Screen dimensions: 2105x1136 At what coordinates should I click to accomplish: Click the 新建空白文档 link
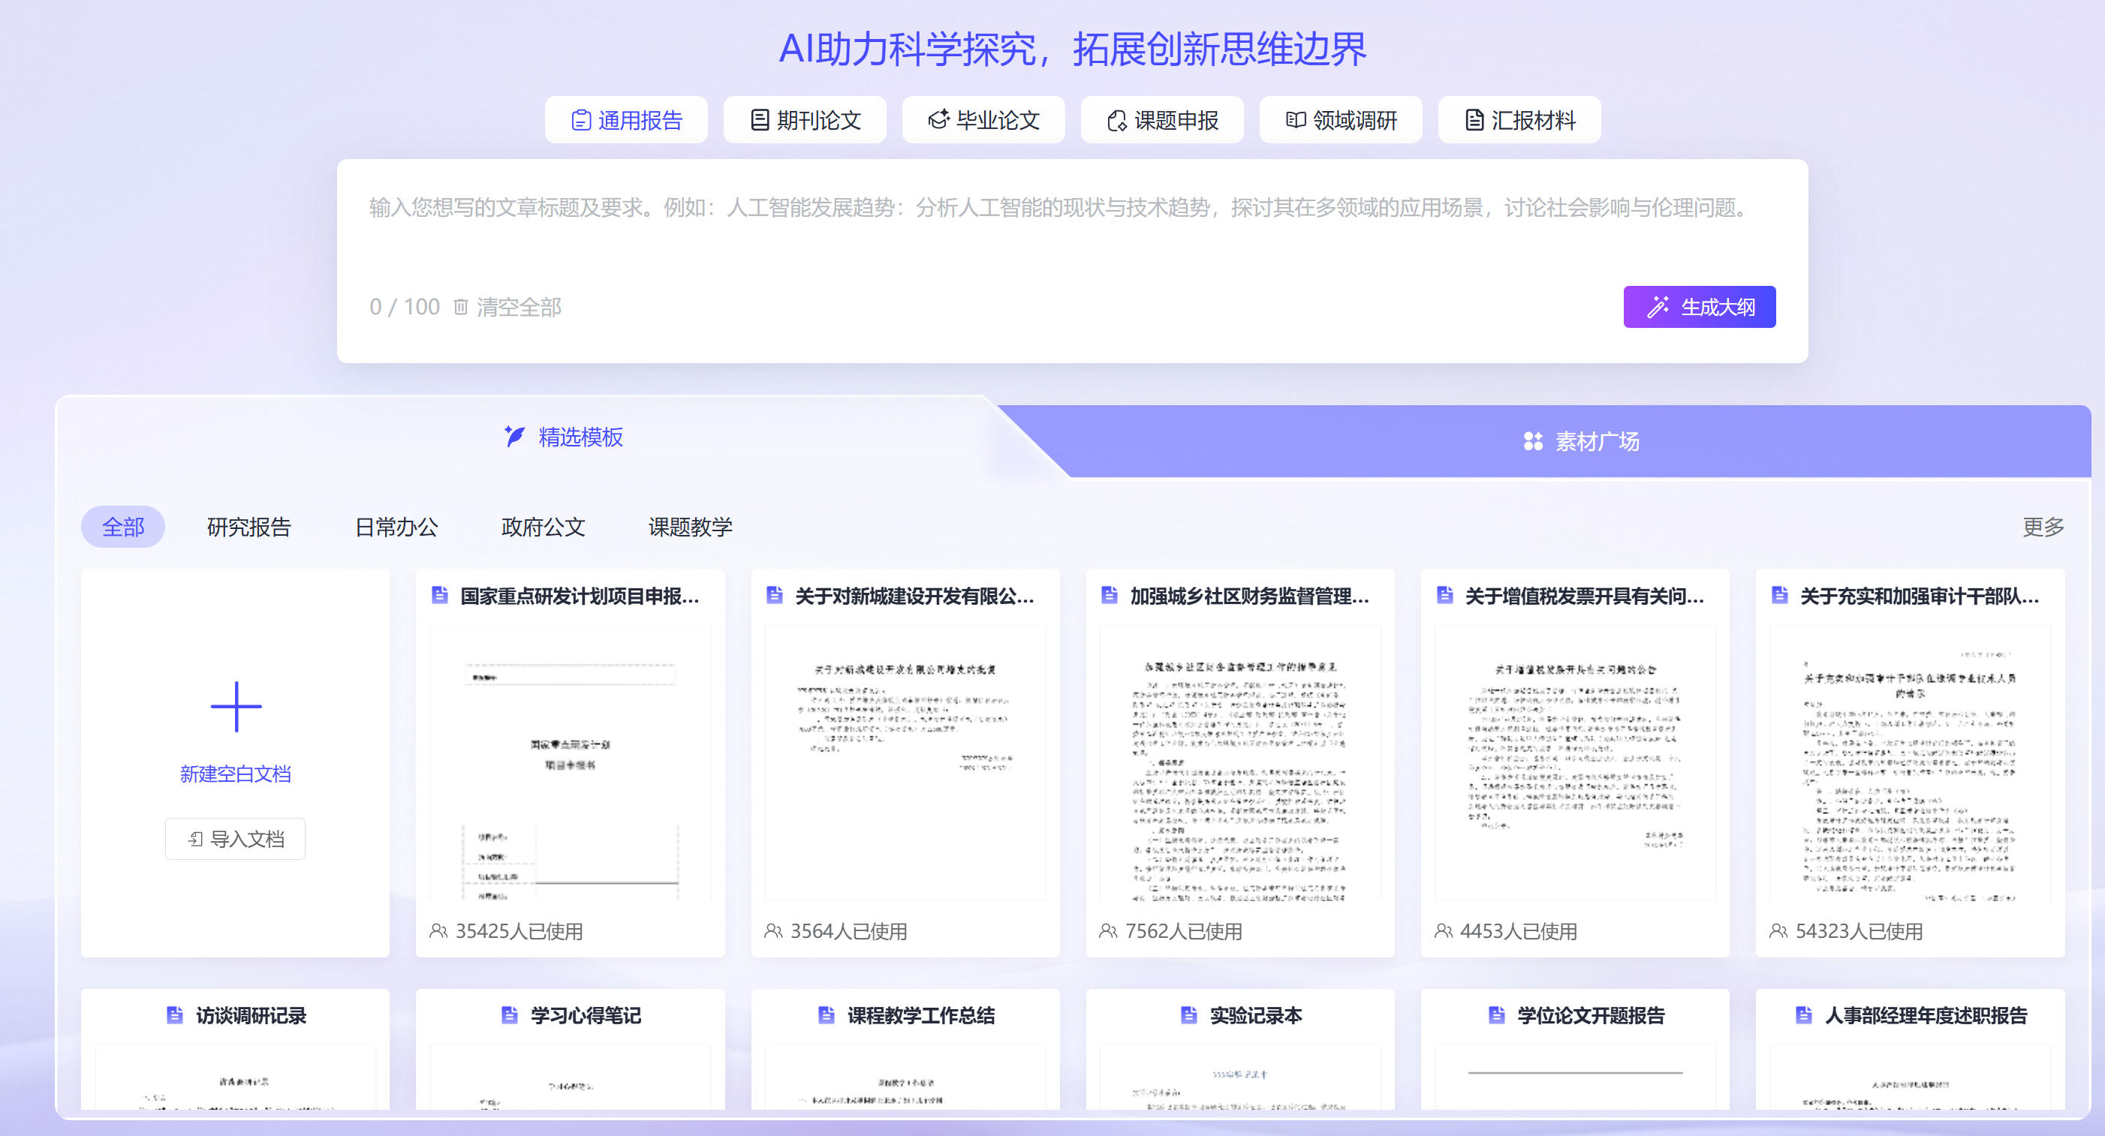tap(235, 774)
